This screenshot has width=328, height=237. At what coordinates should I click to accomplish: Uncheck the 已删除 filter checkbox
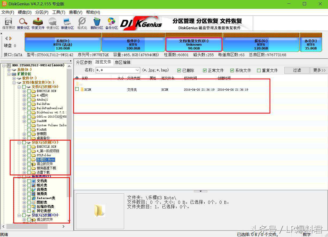179,70
